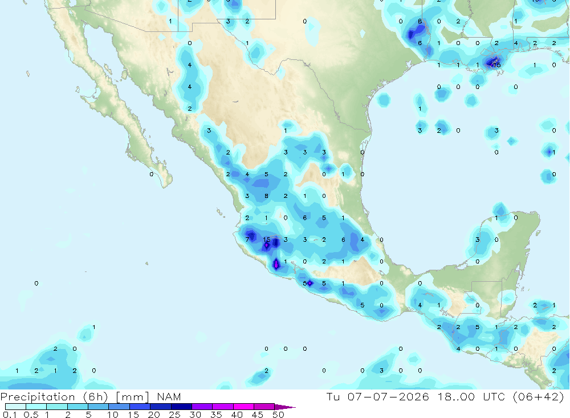This screenshot has width=570, height=418.
Task: Click the "40" legend scale label
Action: [237, 415]
